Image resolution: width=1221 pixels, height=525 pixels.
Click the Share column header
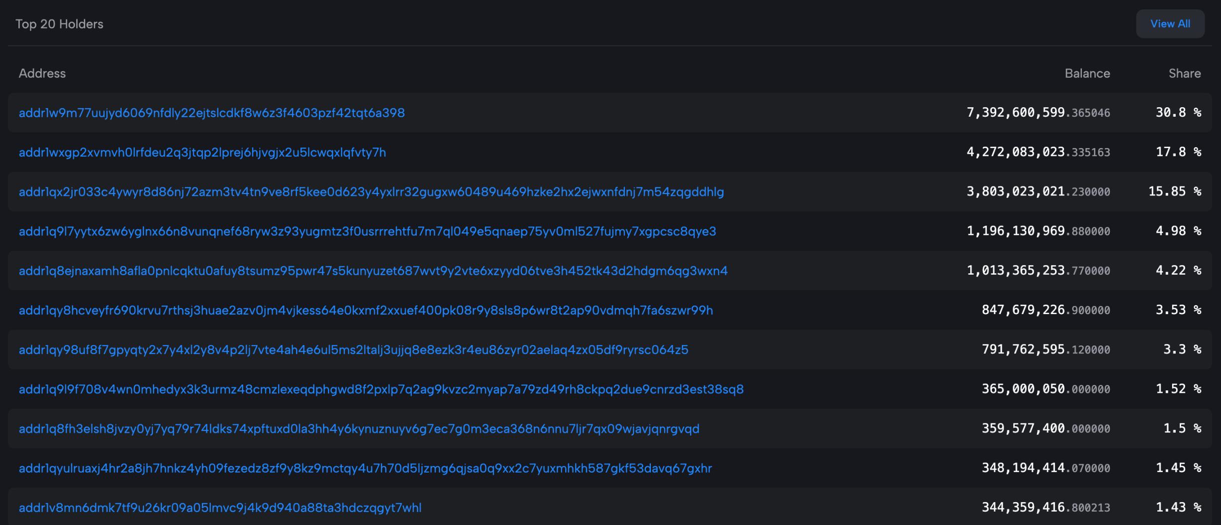click(x=1184, y=73)
